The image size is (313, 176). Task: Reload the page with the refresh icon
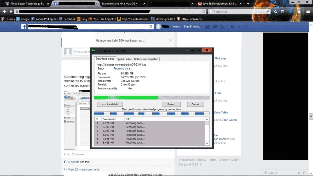click(204, 11)
